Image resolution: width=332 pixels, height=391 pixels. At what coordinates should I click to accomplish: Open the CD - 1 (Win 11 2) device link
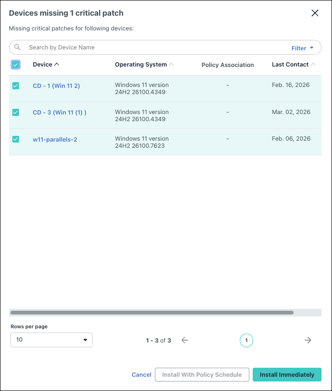tap(56, 86)
